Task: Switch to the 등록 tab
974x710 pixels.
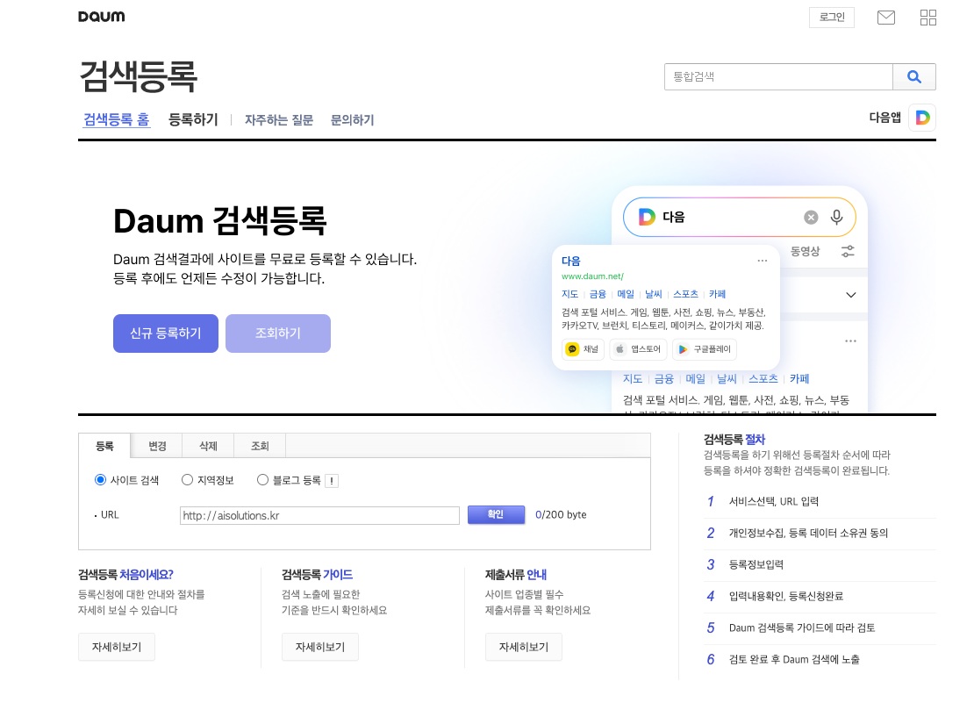Action: tap(104, 446)
